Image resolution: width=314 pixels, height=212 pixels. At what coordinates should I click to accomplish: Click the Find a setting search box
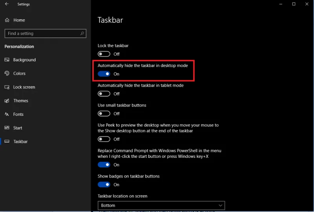pos(46,33)
